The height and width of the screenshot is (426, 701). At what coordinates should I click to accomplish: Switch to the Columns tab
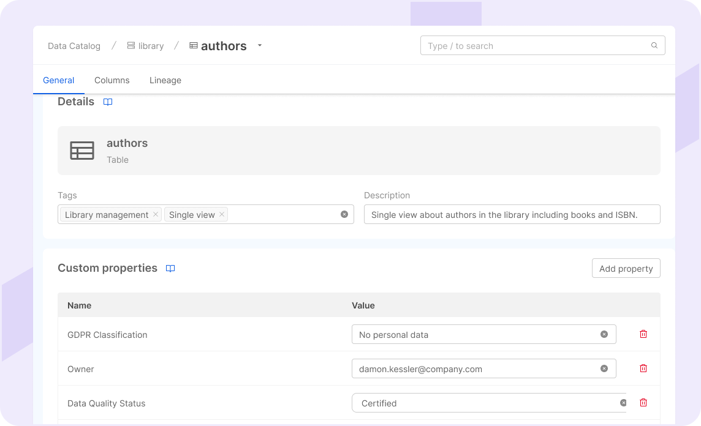click(x=112, y=80)
